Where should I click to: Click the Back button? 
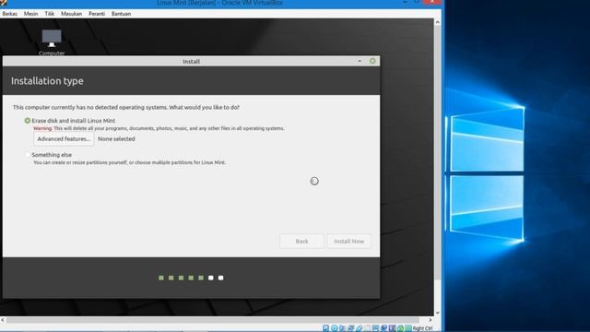point(301,242)
